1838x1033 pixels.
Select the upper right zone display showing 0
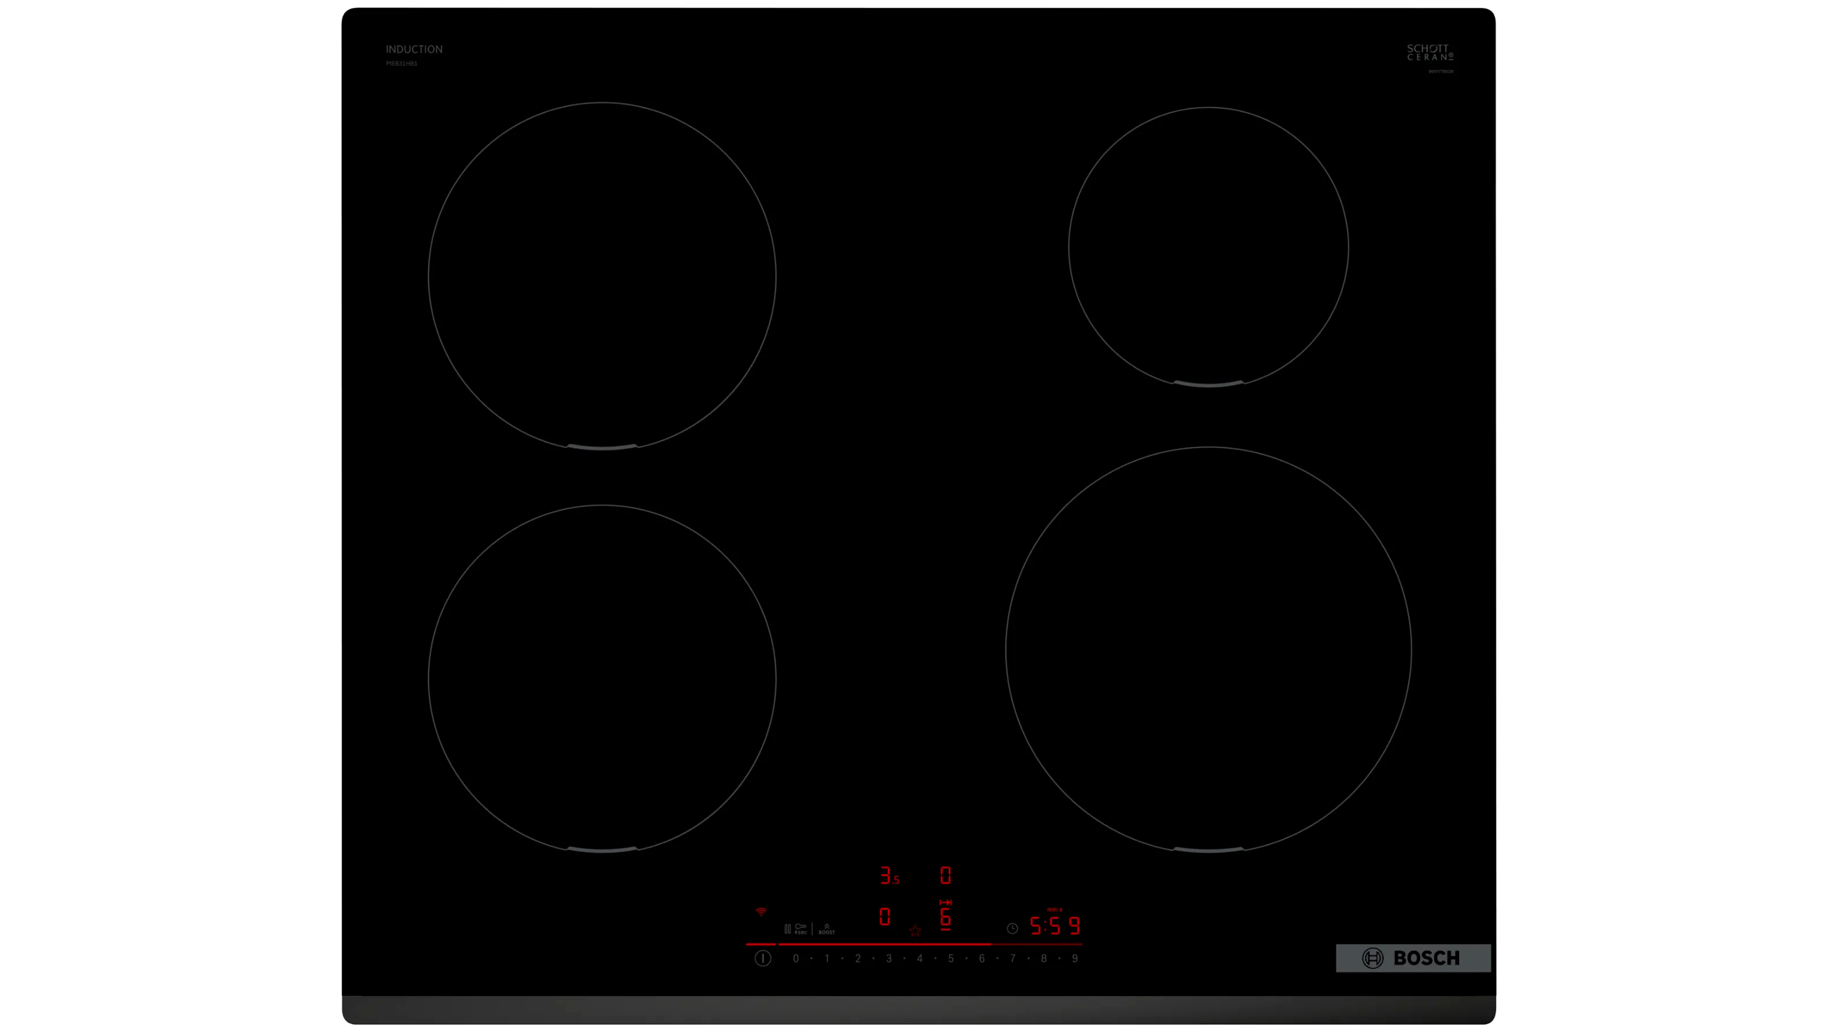[946, 875]
